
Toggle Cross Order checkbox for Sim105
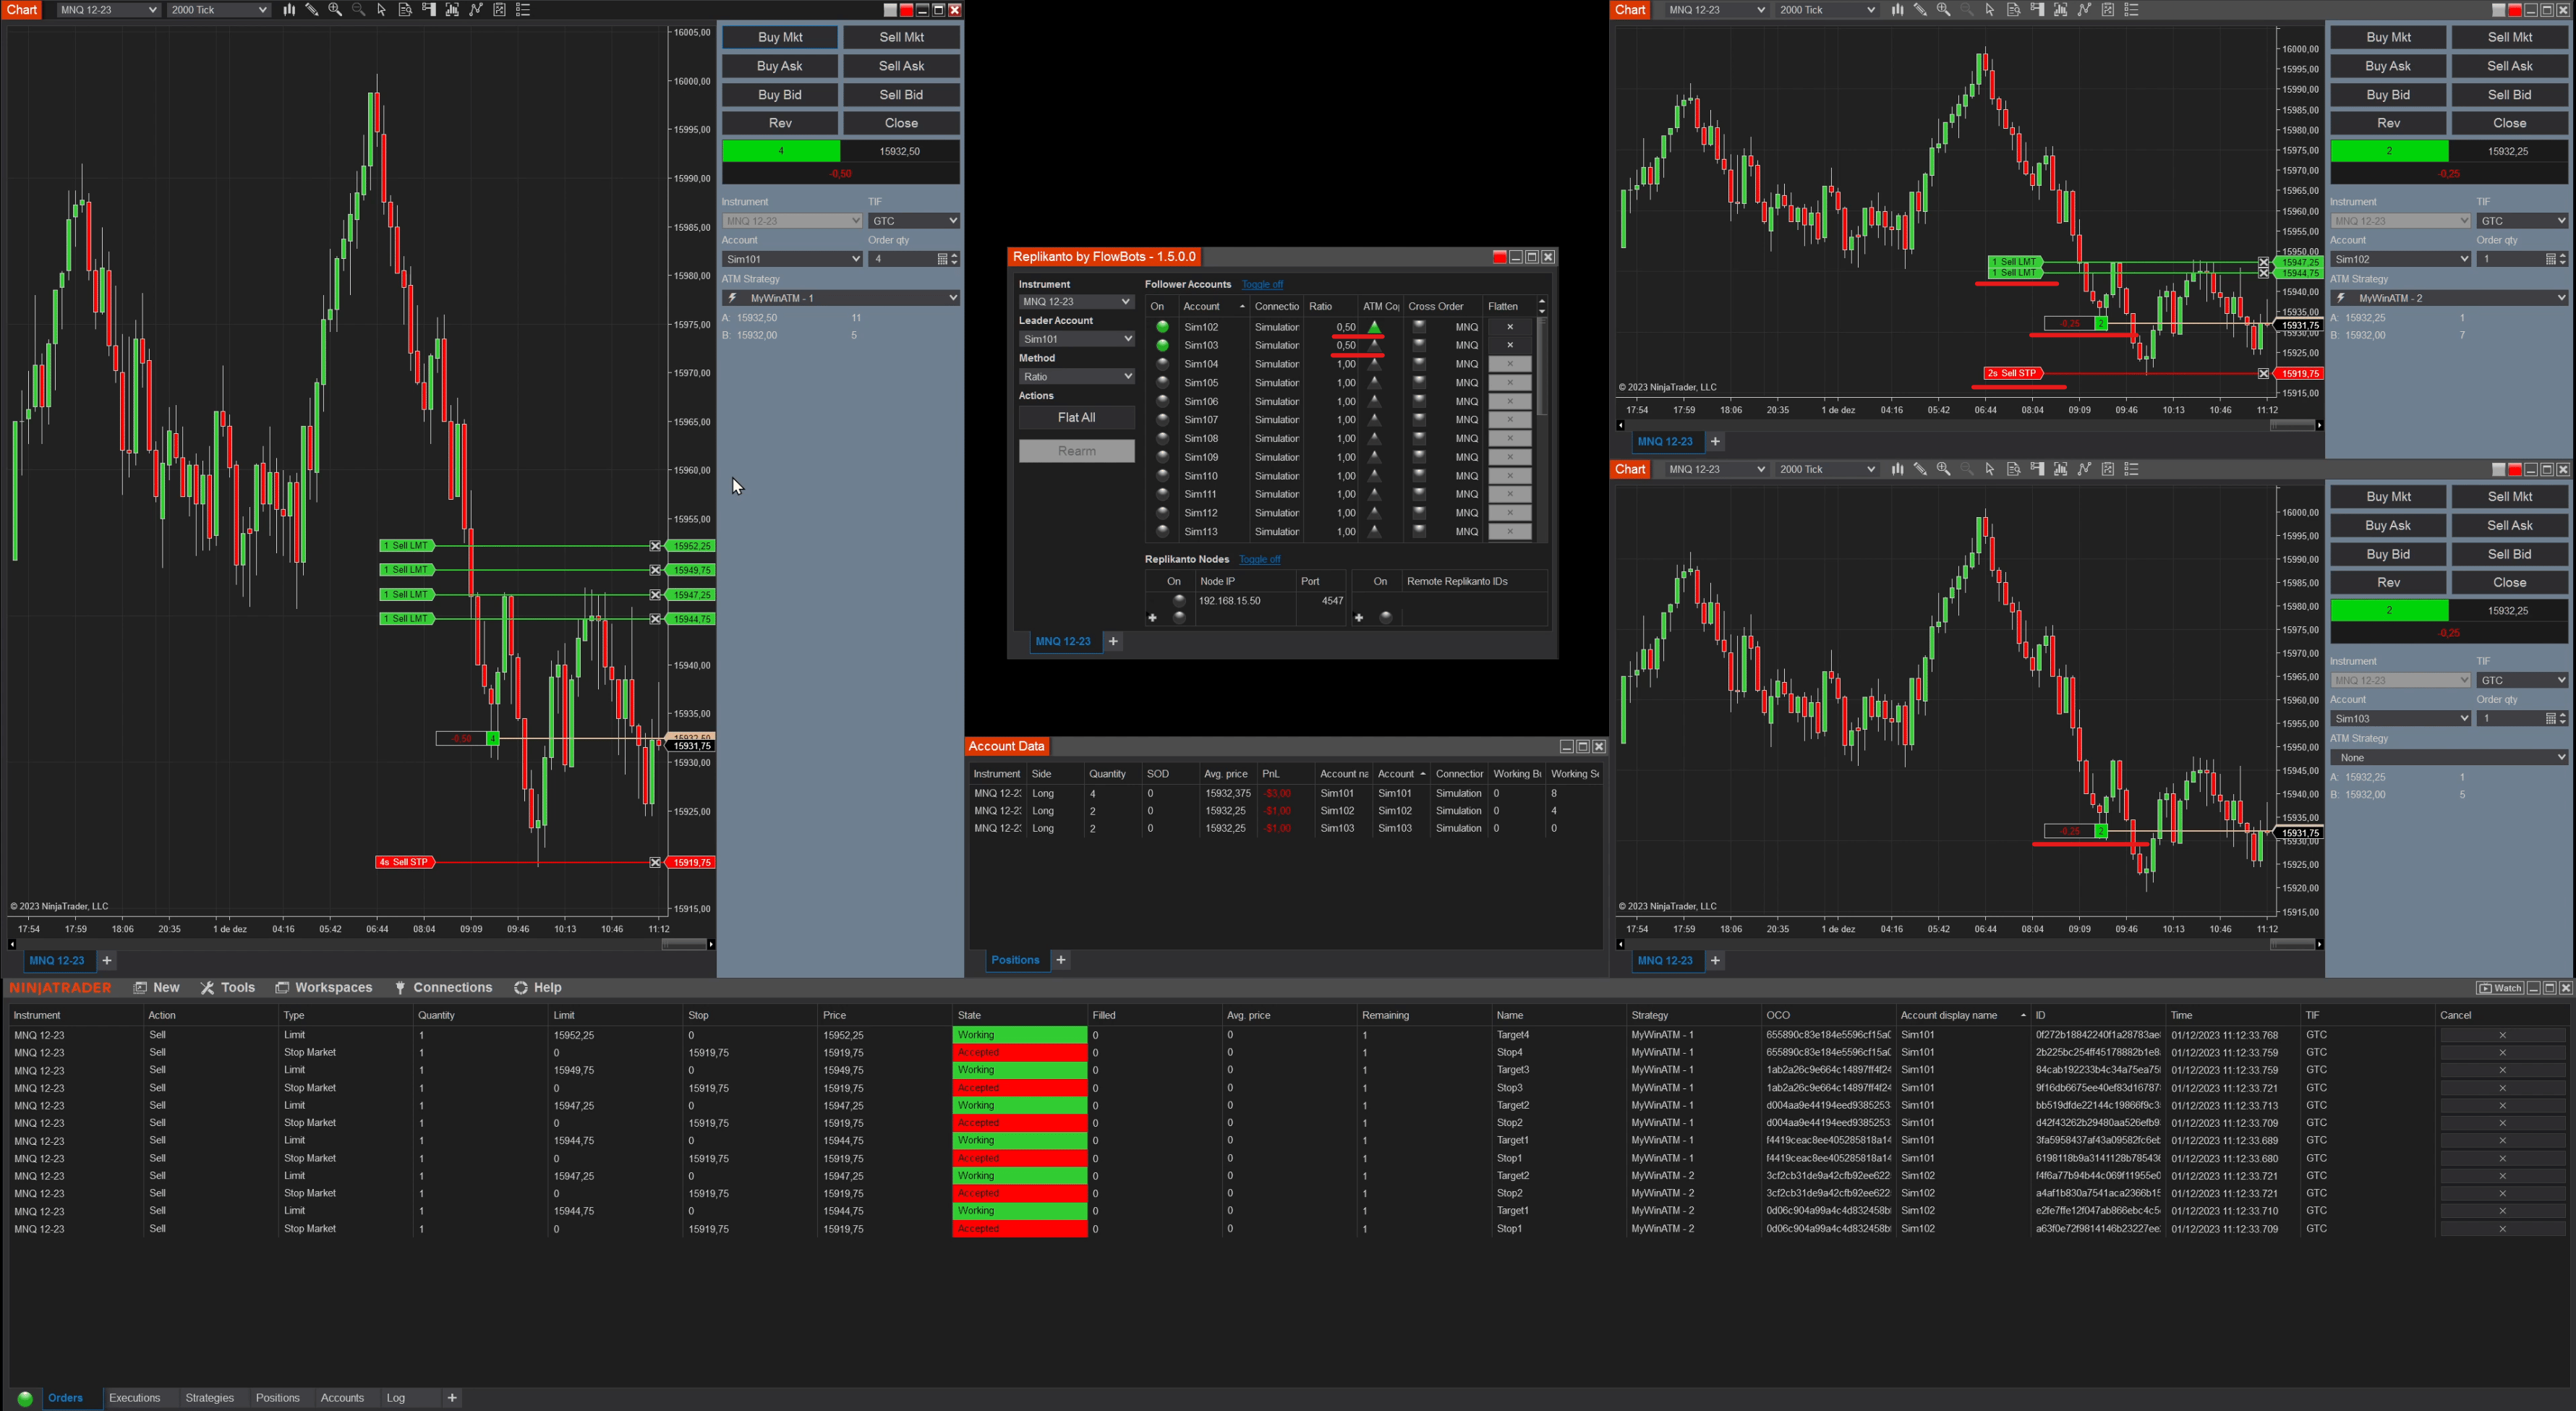pyautogui.click(x=1418, y=383)
